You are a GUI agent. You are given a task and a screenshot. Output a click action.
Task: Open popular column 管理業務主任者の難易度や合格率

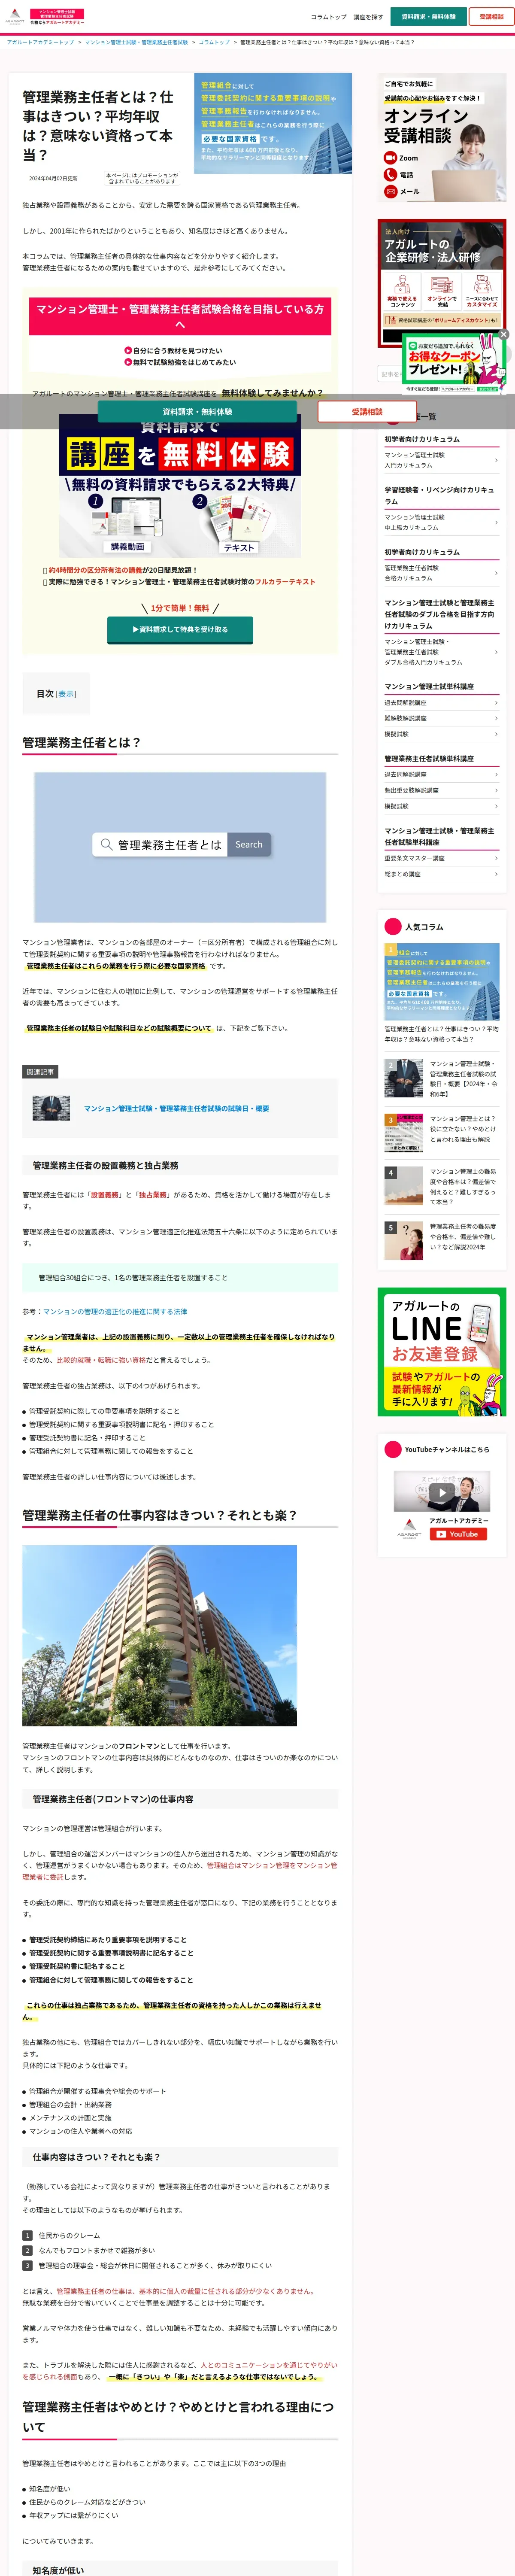click(x=464, y=1236)
